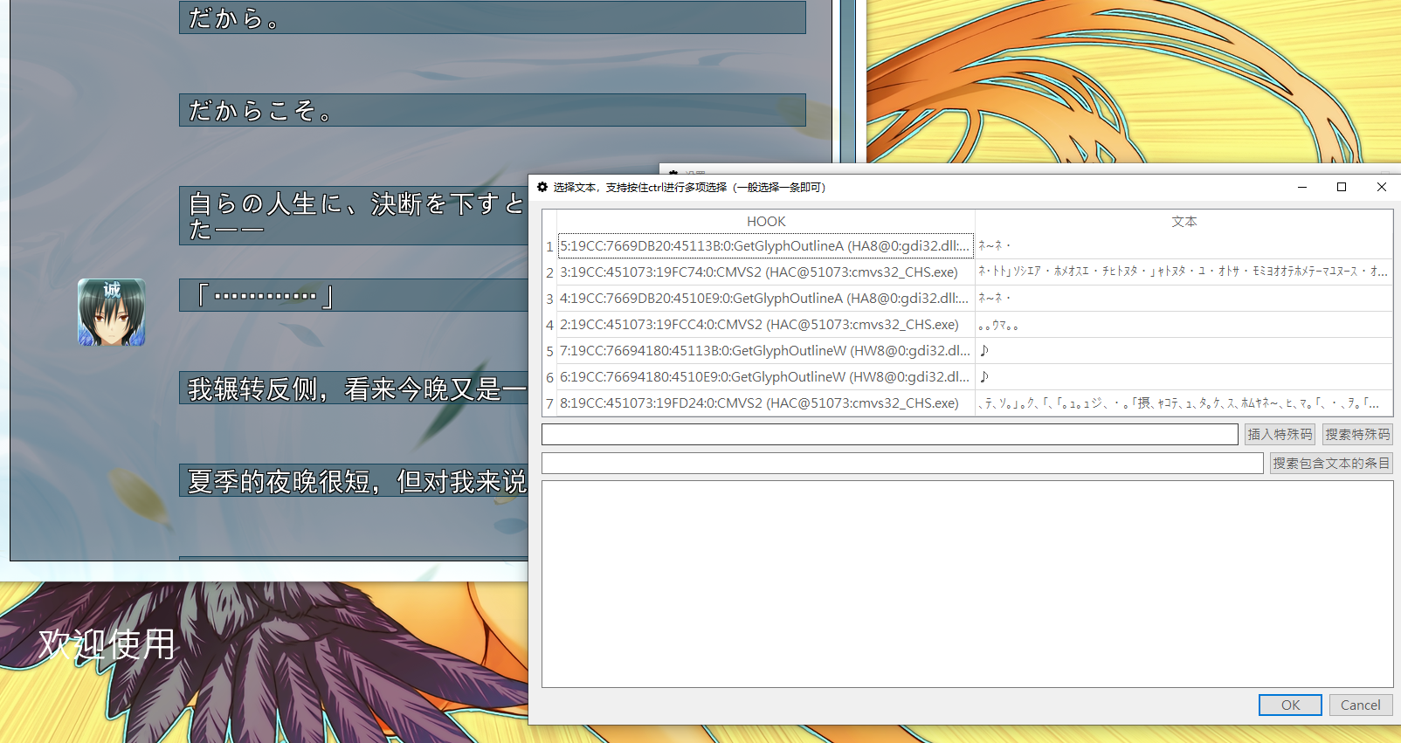Click the music note text in row 5
Screen dimensions: 1401x743
pyautogui.click(x=984, y=351)
